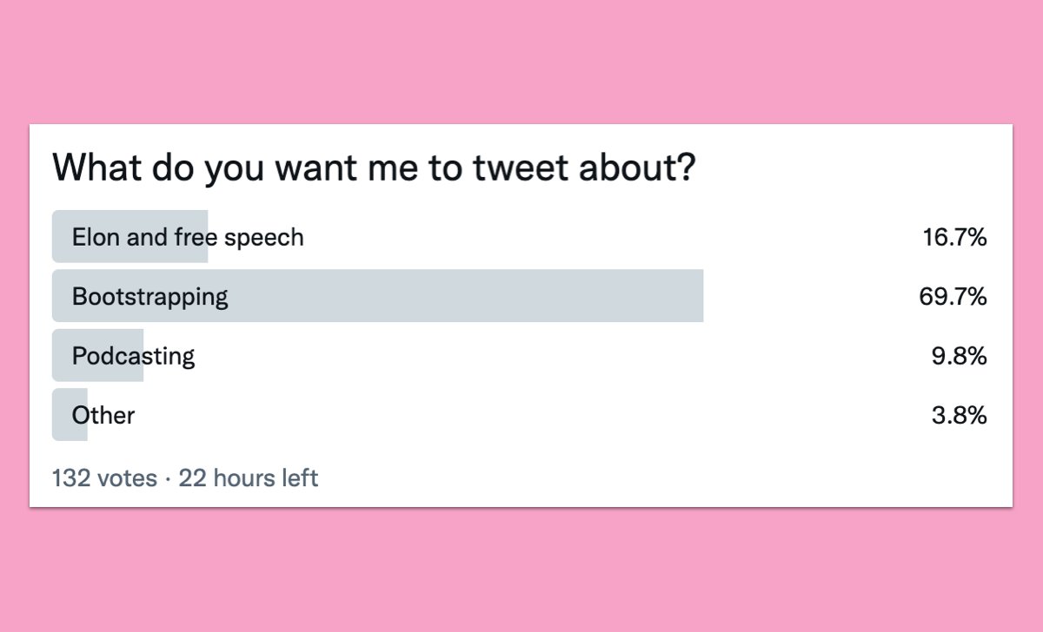Image resolution: width=1043 pixels, height=632 pixels.
Task: Click the 69.7% result percentage
Action: (x=953, y=297)
